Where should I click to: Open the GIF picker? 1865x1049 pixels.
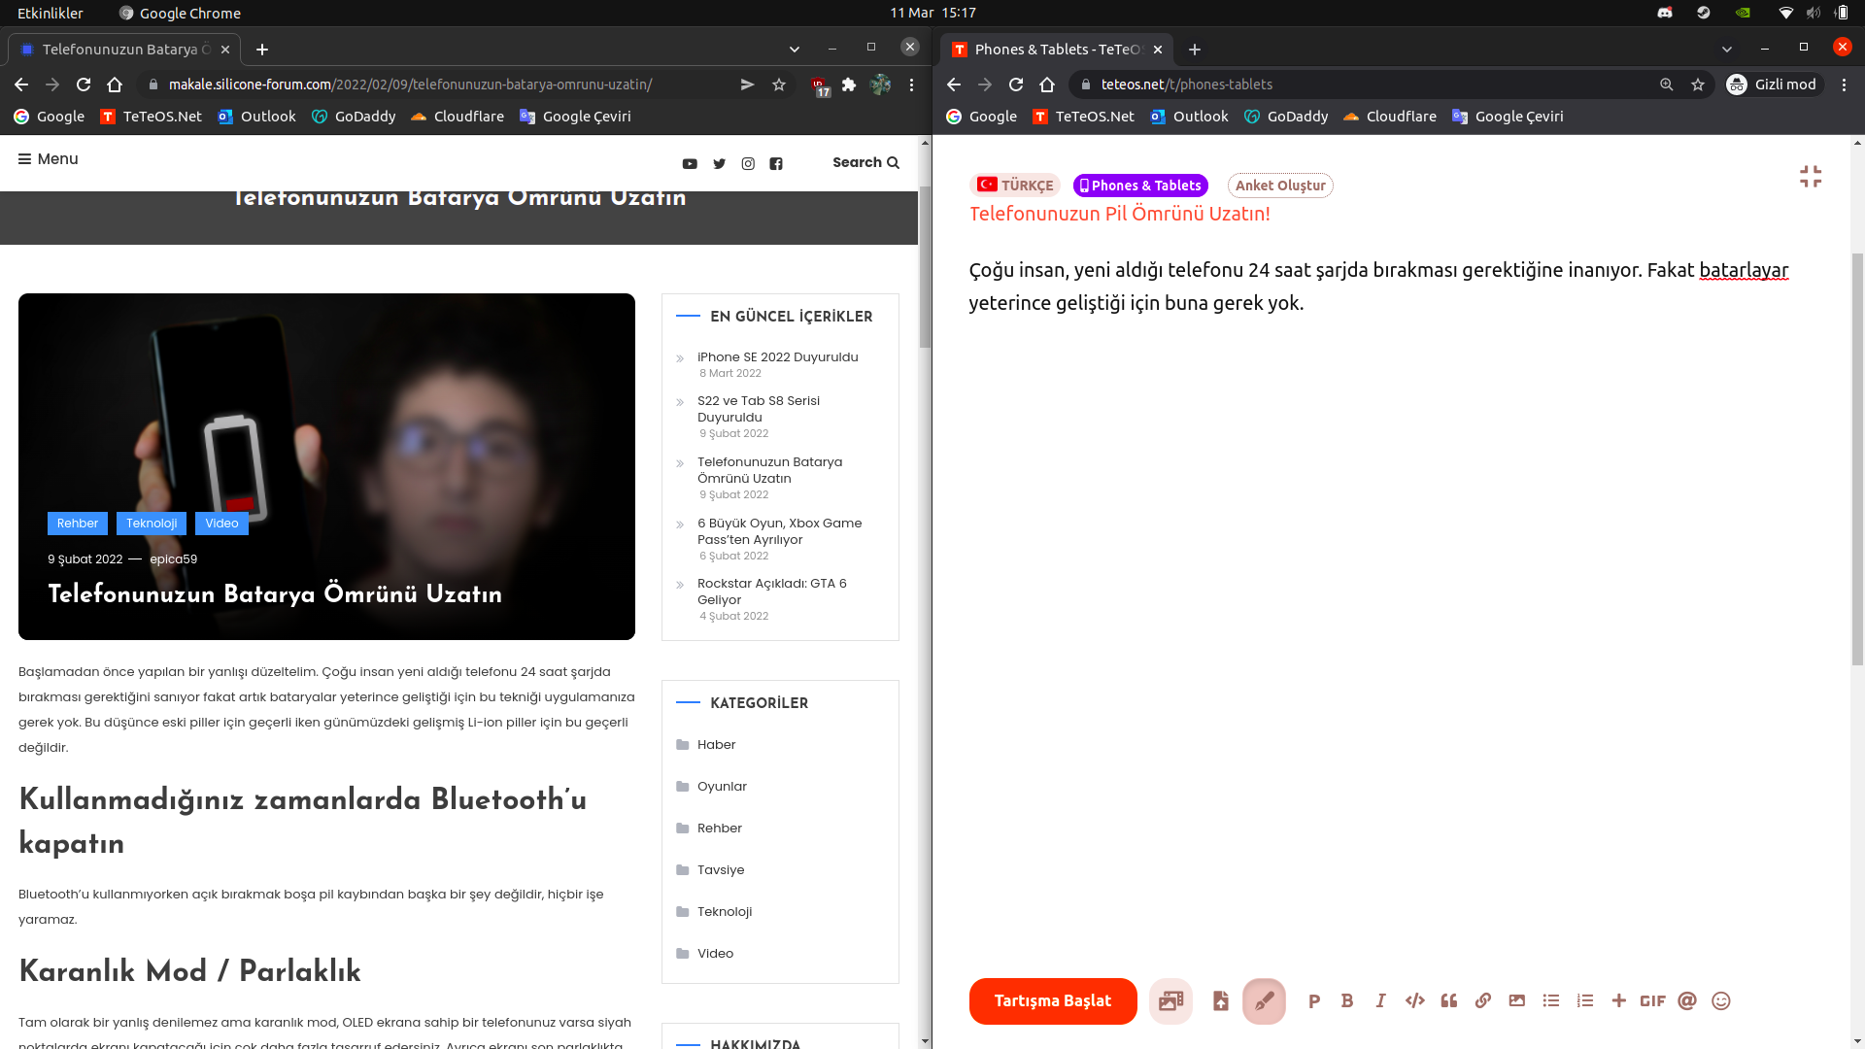[1653, 1000]
